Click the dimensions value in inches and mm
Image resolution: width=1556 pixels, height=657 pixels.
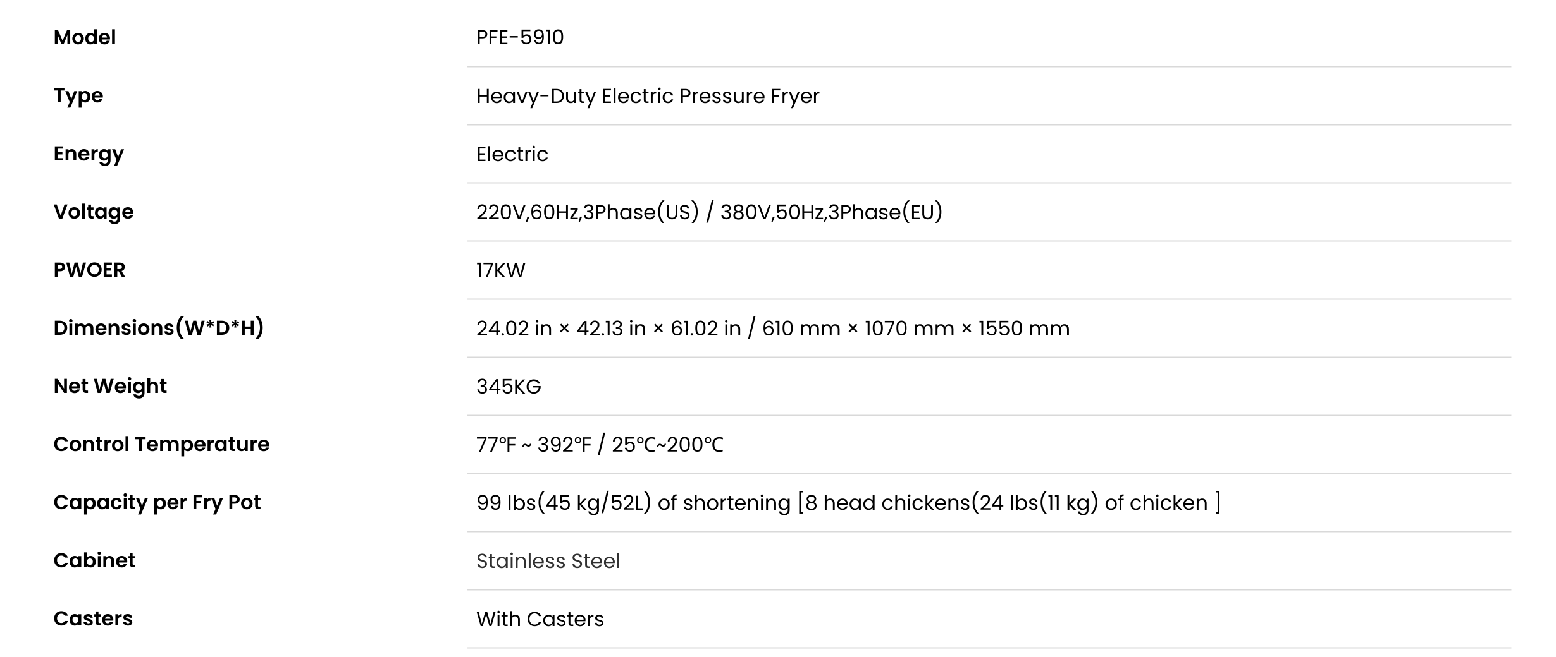(x=772, y=328)
